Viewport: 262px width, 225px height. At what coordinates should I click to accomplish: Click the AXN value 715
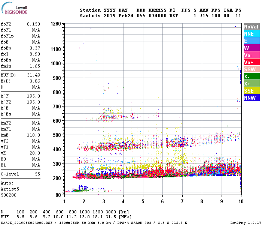pyautogui.click(x=204, y=16)
